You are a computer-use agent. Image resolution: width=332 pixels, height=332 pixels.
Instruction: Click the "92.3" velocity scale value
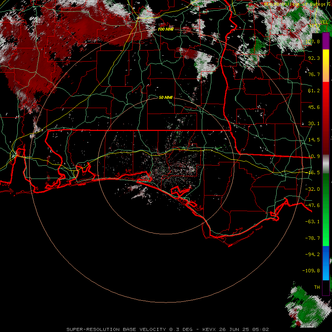[x=314, y=58]
